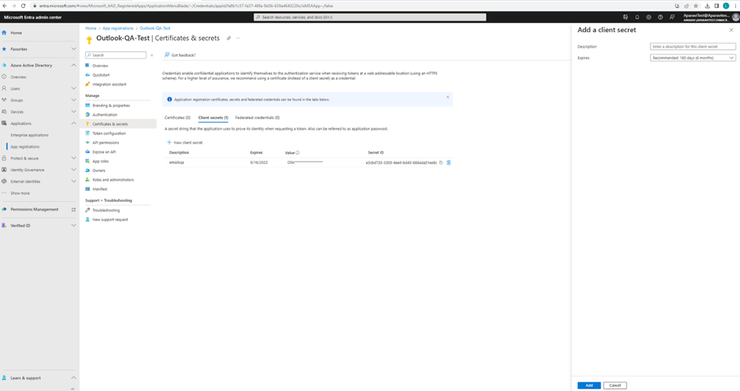Show info tooltip next to Value column

[x=298, y=153]
